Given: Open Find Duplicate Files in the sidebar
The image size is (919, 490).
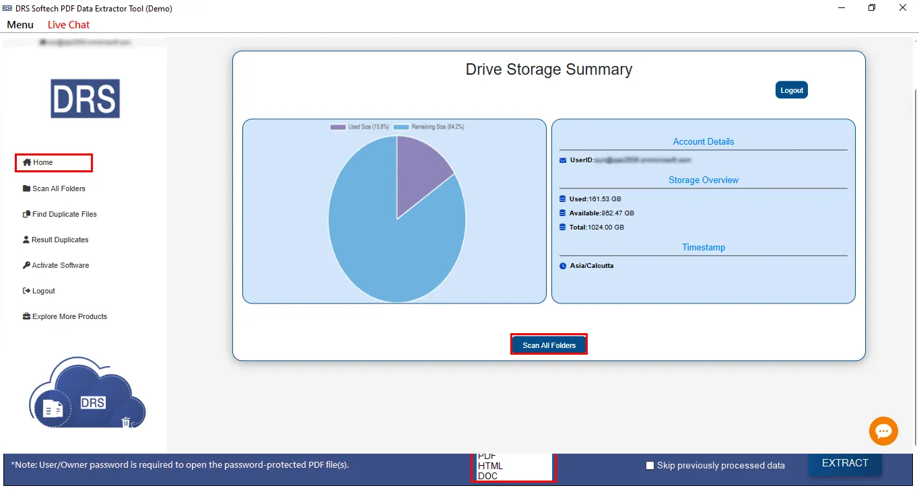Looking at the screenshot, I should pyautogui.click(x=60, y=214).
